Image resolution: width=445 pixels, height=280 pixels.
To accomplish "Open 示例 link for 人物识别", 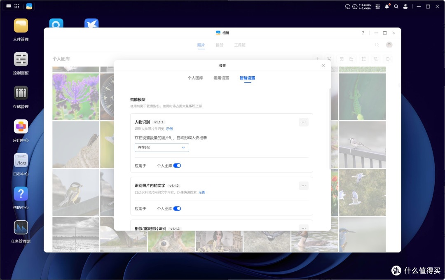I will pos(169,129).
